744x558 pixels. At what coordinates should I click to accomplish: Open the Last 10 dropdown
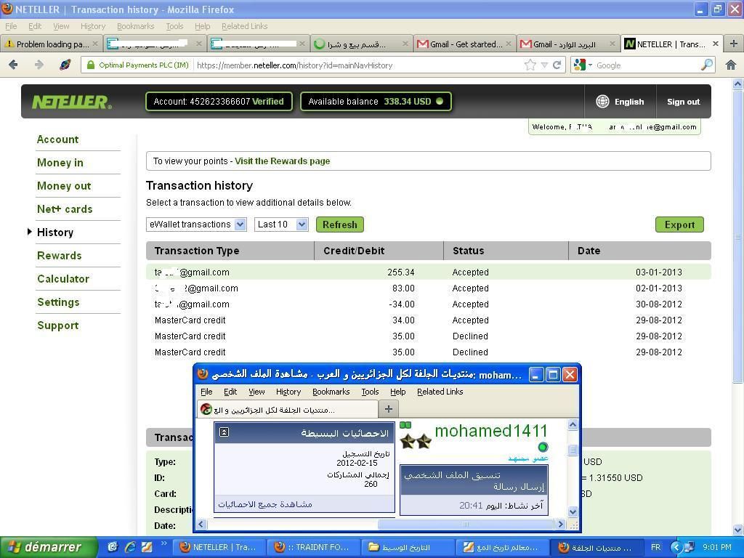point(281,225)
